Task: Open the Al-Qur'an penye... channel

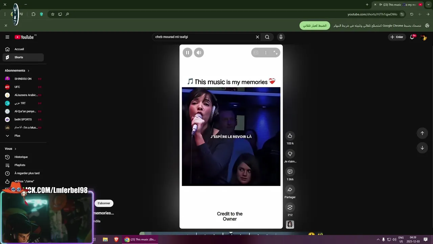Action: tap(23, 111)
